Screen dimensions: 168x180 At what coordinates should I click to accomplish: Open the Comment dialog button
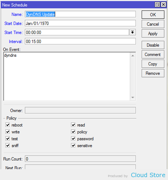coord(153,55)
